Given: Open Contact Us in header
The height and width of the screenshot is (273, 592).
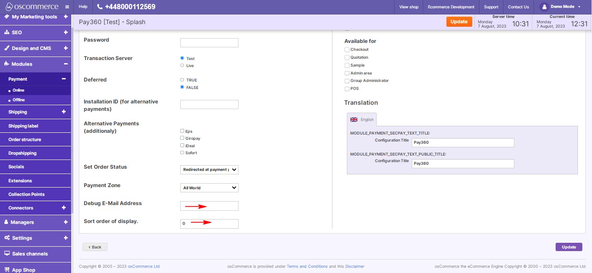Looking at the screenshot, I should (x=518, y=7).
